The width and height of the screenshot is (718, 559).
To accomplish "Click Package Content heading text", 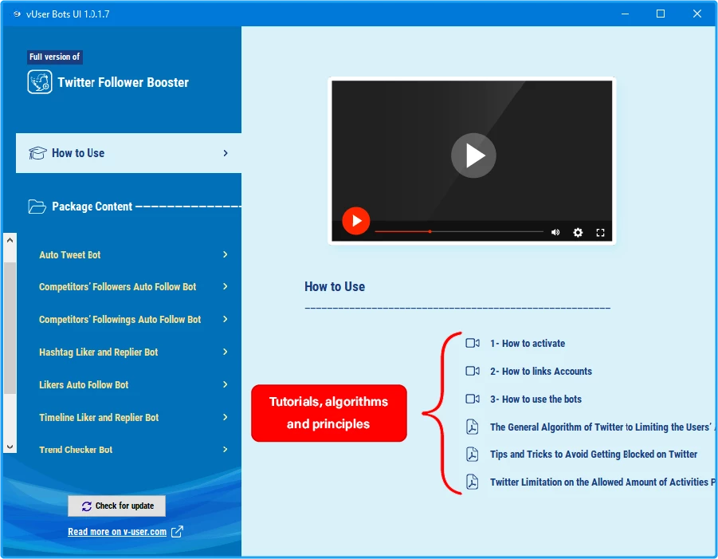I will (x=92, y=207).
